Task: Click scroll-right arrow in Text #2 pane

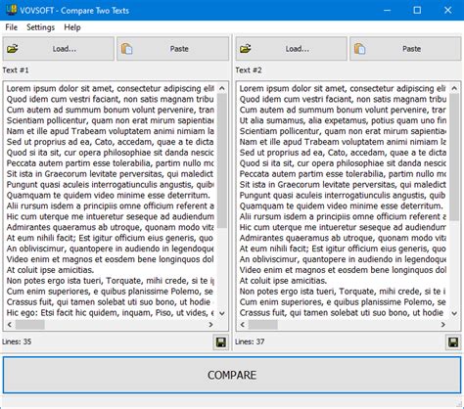Action: tap(443, 325)
